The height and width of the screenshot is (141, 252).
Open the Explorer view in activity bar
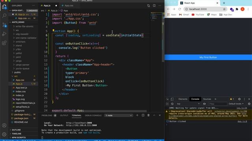coord(4,7)
